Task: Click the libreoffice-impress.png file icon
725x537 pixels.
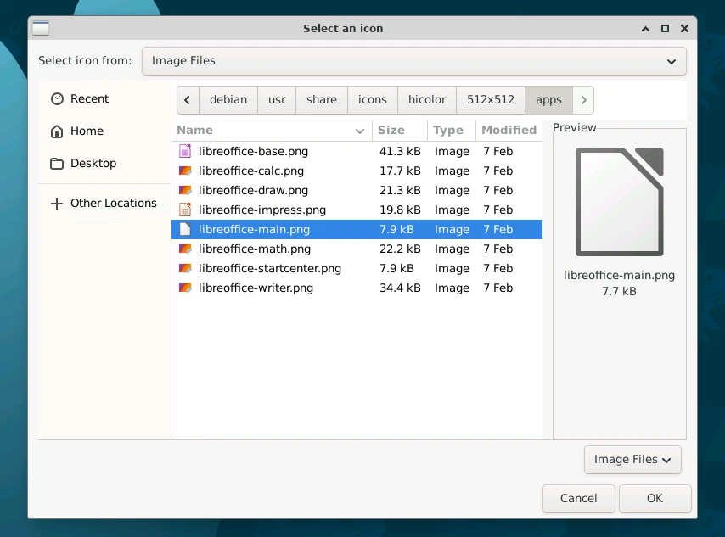Action: click(185, 210)
